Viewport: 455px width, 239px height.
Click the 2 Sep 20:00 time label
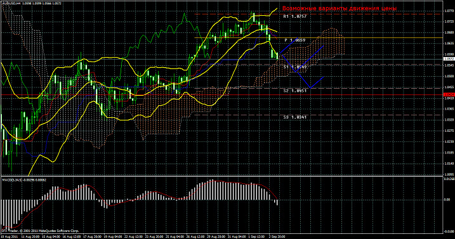(277, 236)
